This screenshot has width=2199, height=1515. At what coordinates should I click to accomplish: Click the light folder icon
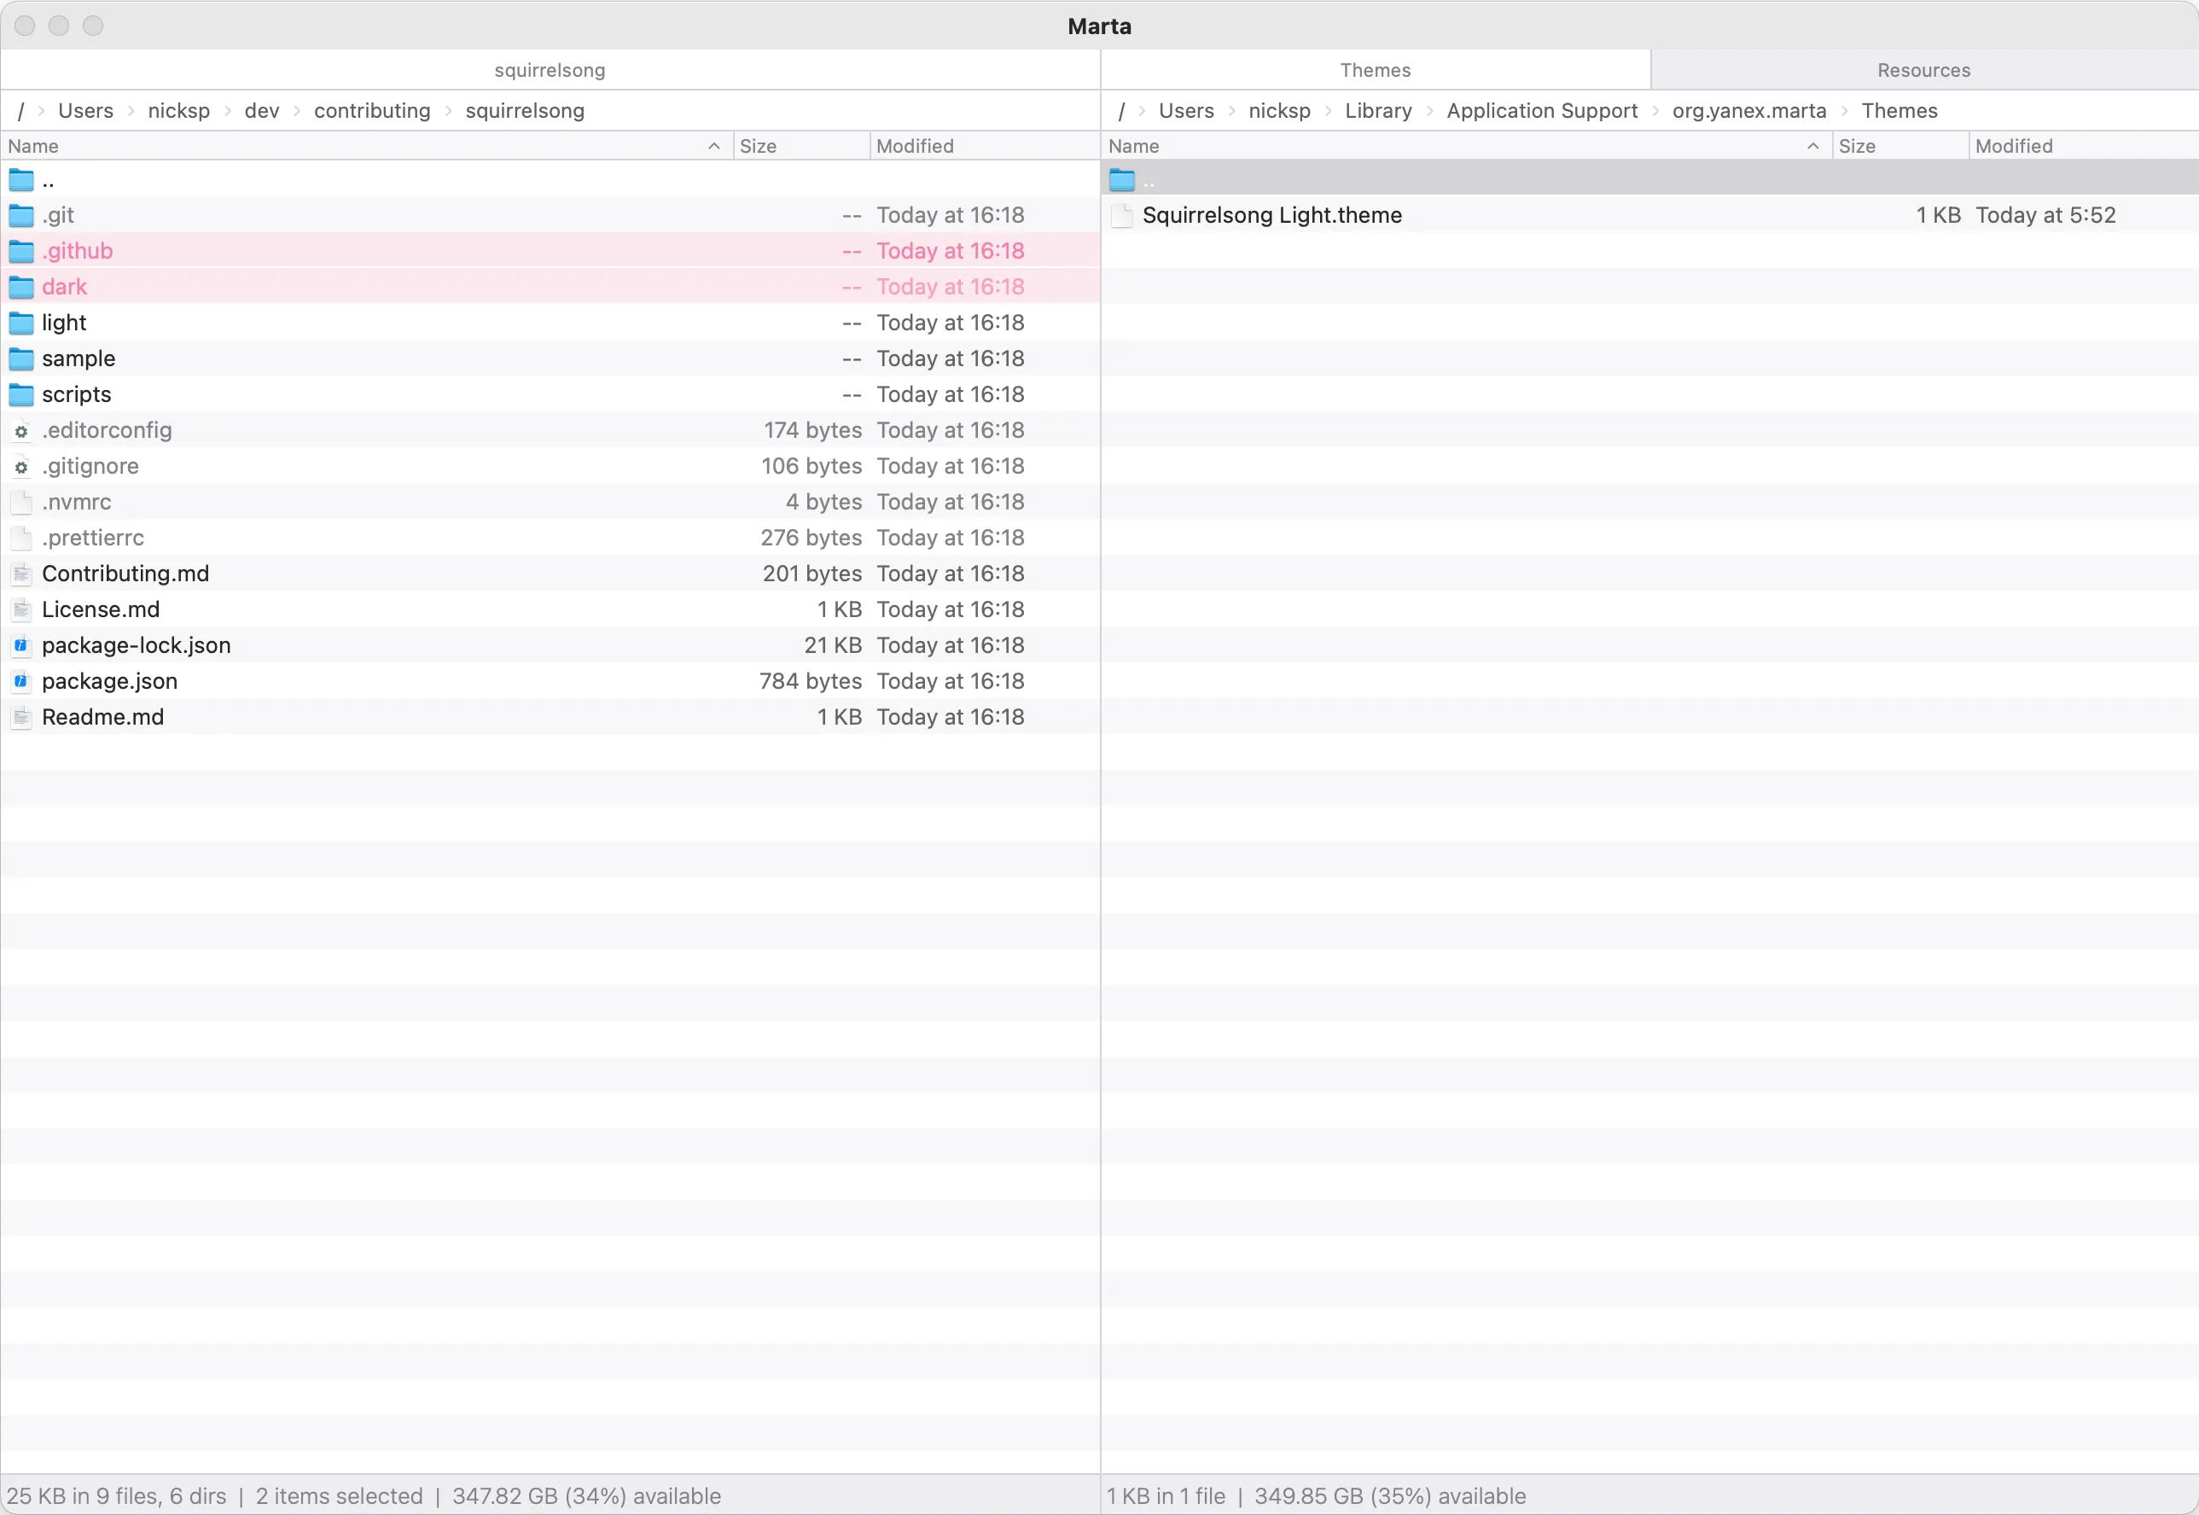[22, 322]
